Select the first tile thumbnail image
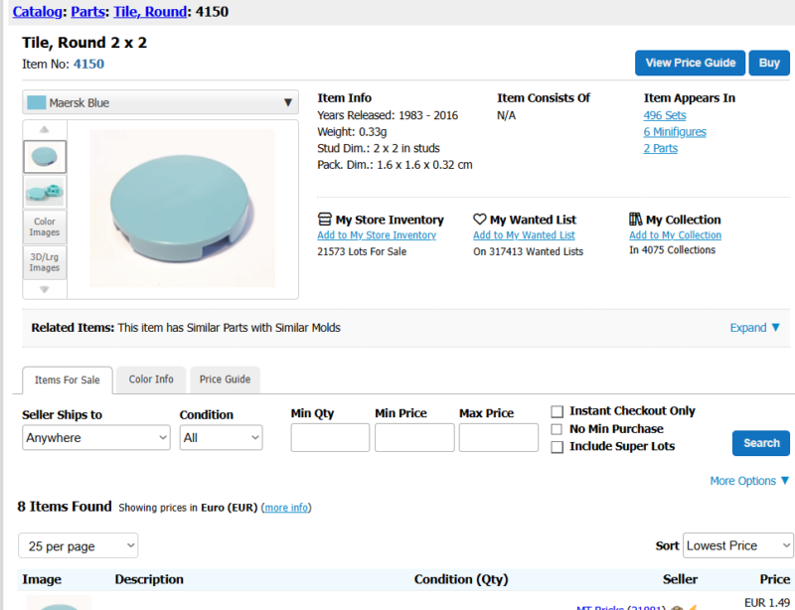795x610 pixels. [x=45, y=157]
